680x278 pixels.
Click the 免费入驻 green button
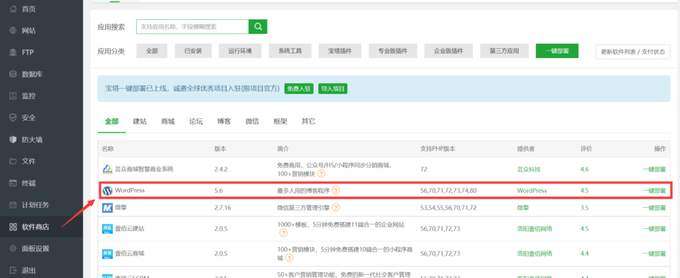pyautogui.click(x=298, y=88)
